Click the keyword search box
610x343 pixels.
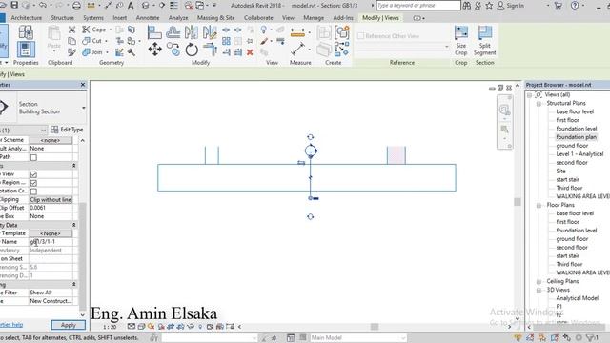[x=418, y=6]
